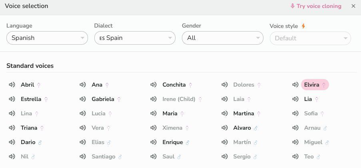
Task: Expand the Dialect dropdown set to Spain
Action: point(135,38)
